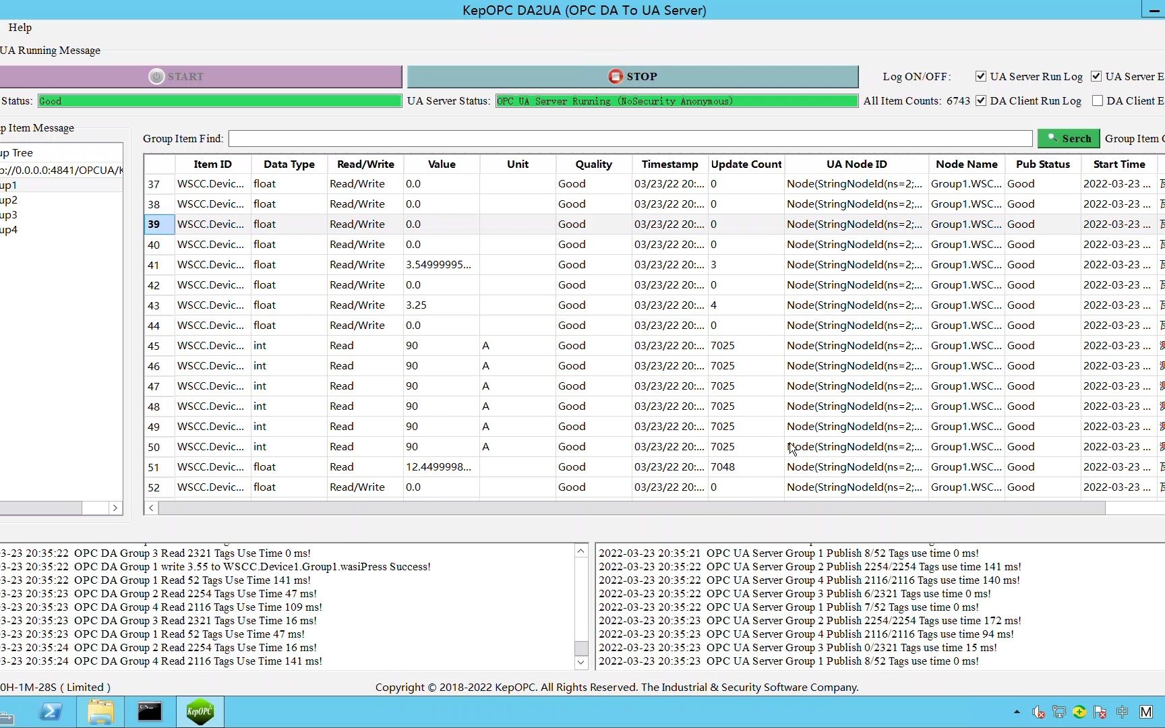
Task: Click the green circular tray icon
Action: coord(1079,712)
